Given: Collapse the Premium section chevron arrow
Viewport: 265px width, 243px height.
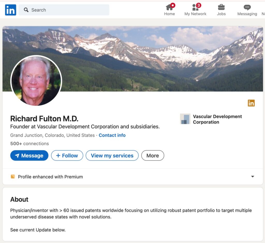Looking at the screenshot, I should pos(252,177).
